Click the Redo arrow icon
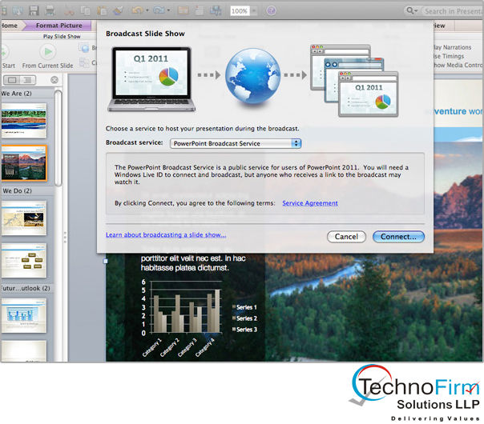 [159, 10]
